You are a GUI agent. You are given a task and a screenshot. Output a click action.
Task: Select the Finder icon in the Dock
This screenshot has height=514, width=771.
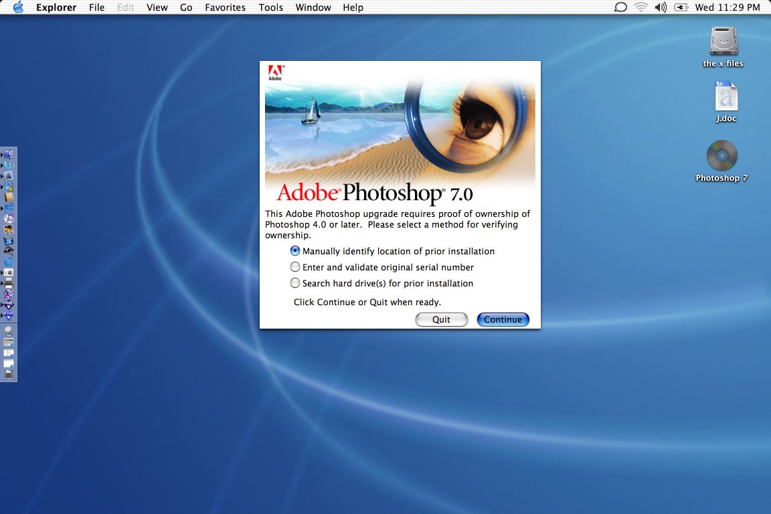coord(9,155)
